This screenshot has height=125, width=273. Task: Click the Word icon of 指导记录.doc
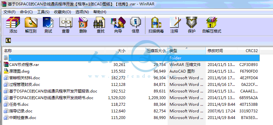point(6,111)
